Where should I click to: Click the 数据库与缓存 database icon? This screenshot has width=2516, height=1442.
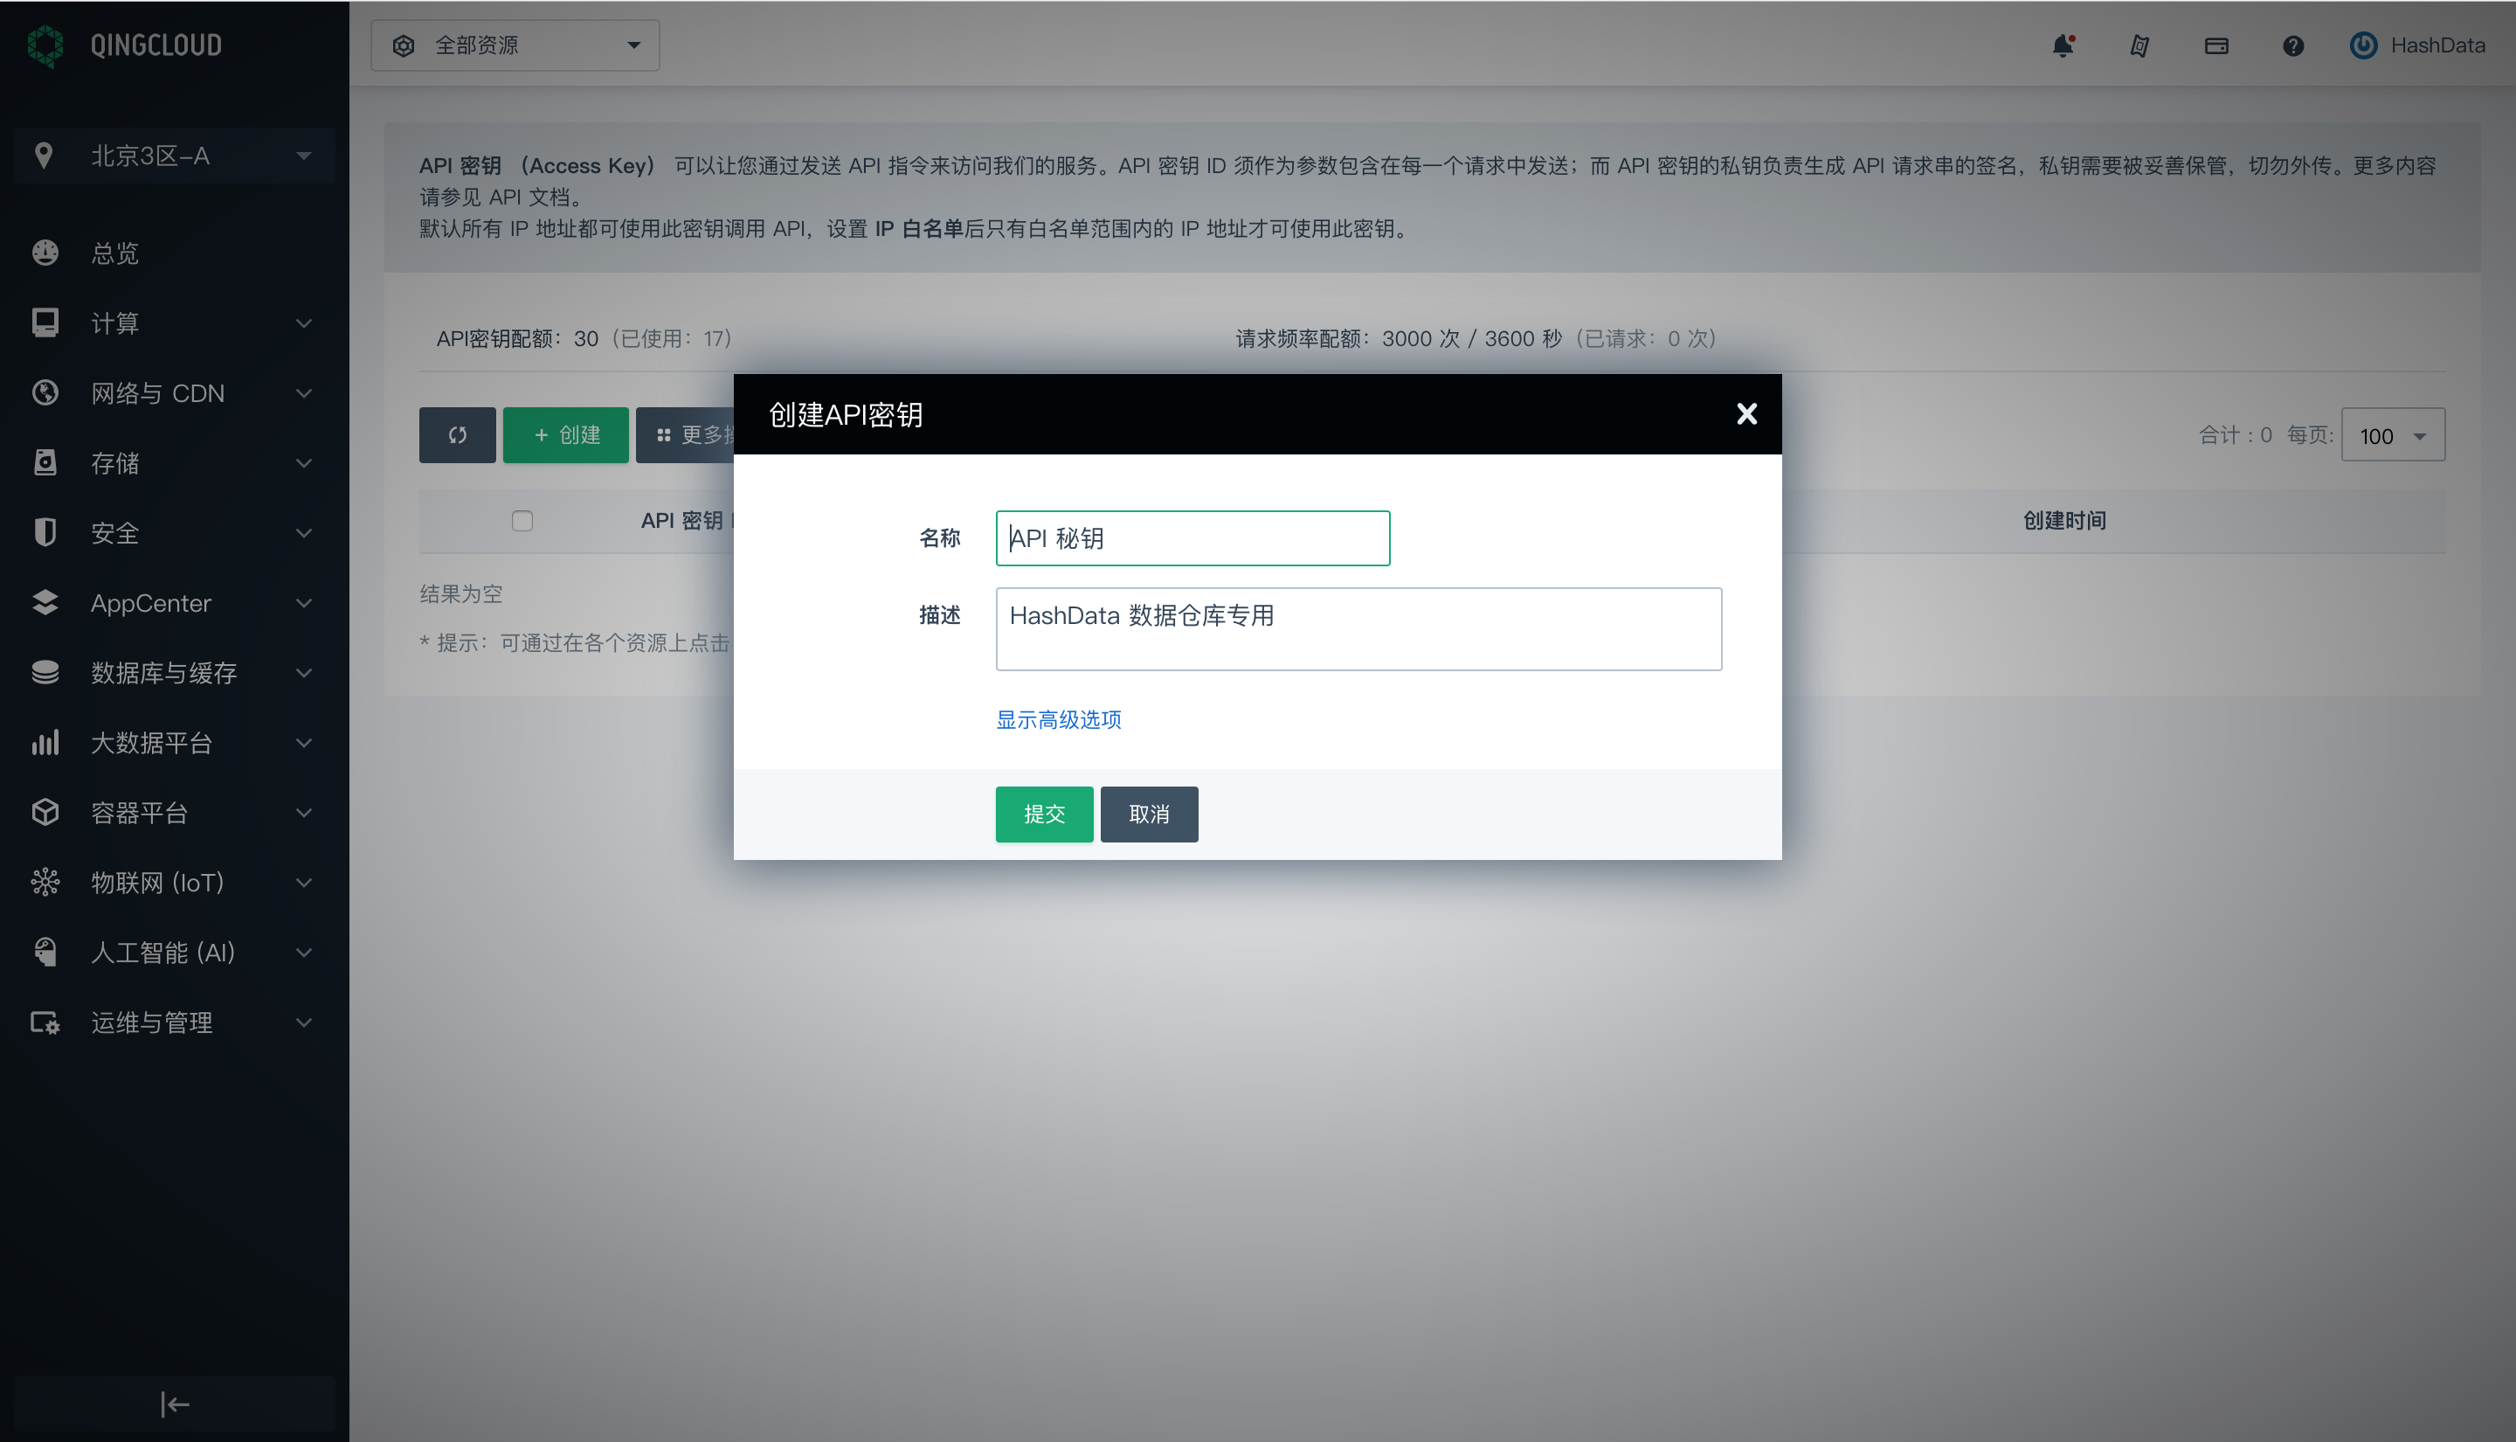(45, 672)
